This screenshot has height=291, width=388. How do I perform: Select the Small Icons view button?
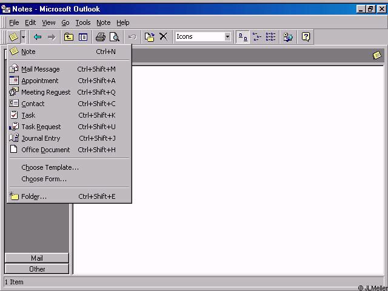257,37
